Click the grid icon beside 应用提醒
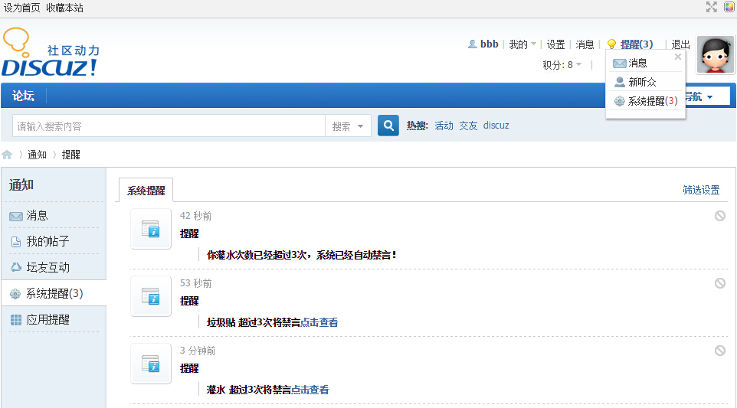The width and height of the screenshot is (737, 408). coord(16,320)
